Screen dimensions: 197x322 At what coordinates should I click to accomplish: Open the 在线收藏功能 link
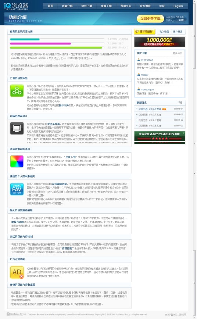pos(60,184)
